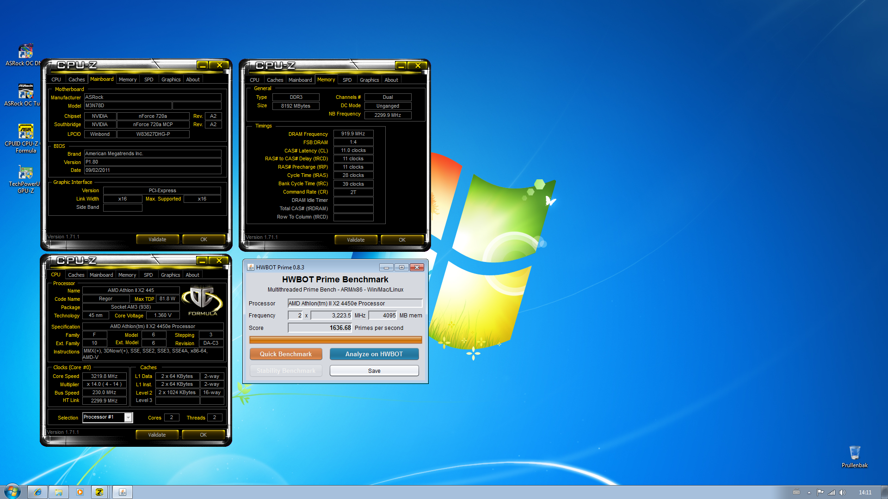Image resolution: width=888 pixels, height=499 pixels.
Task: Open Graphics tab in Memory CPU-Z window
Action: coord(369,80)
